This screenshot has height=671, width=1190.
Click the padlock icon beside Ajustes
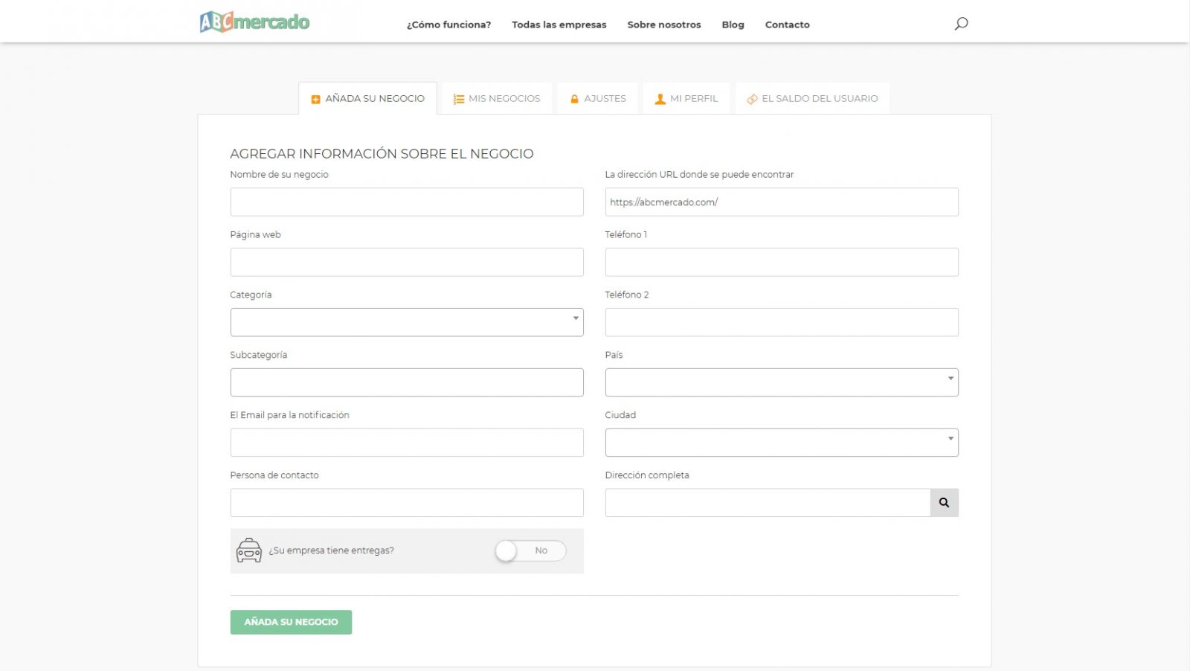(x=574, y=99)
